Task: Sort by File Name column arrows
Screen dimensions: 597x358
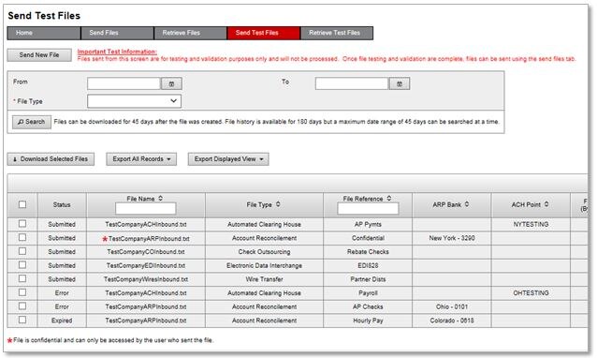Action: [161, 199]
